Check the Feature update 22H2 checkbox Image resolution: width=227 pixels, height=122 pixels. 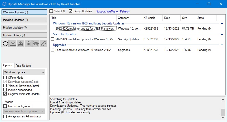(x=53, y=50)
